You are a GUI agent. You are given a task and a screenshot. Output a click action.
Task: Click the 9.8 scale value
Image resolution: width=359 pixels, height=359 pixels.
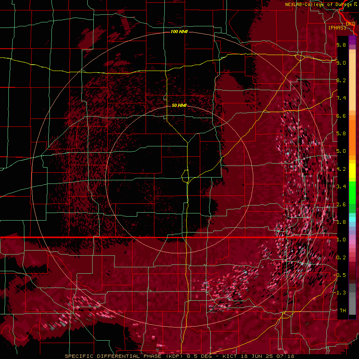[341, 45]
